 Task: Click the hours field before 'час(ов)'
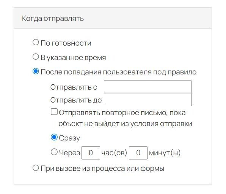pos(91,153)
